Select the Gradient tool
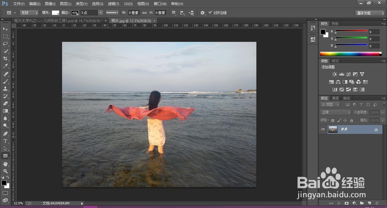The width and height of the screenshot is (387, 208). click(5, 111)
